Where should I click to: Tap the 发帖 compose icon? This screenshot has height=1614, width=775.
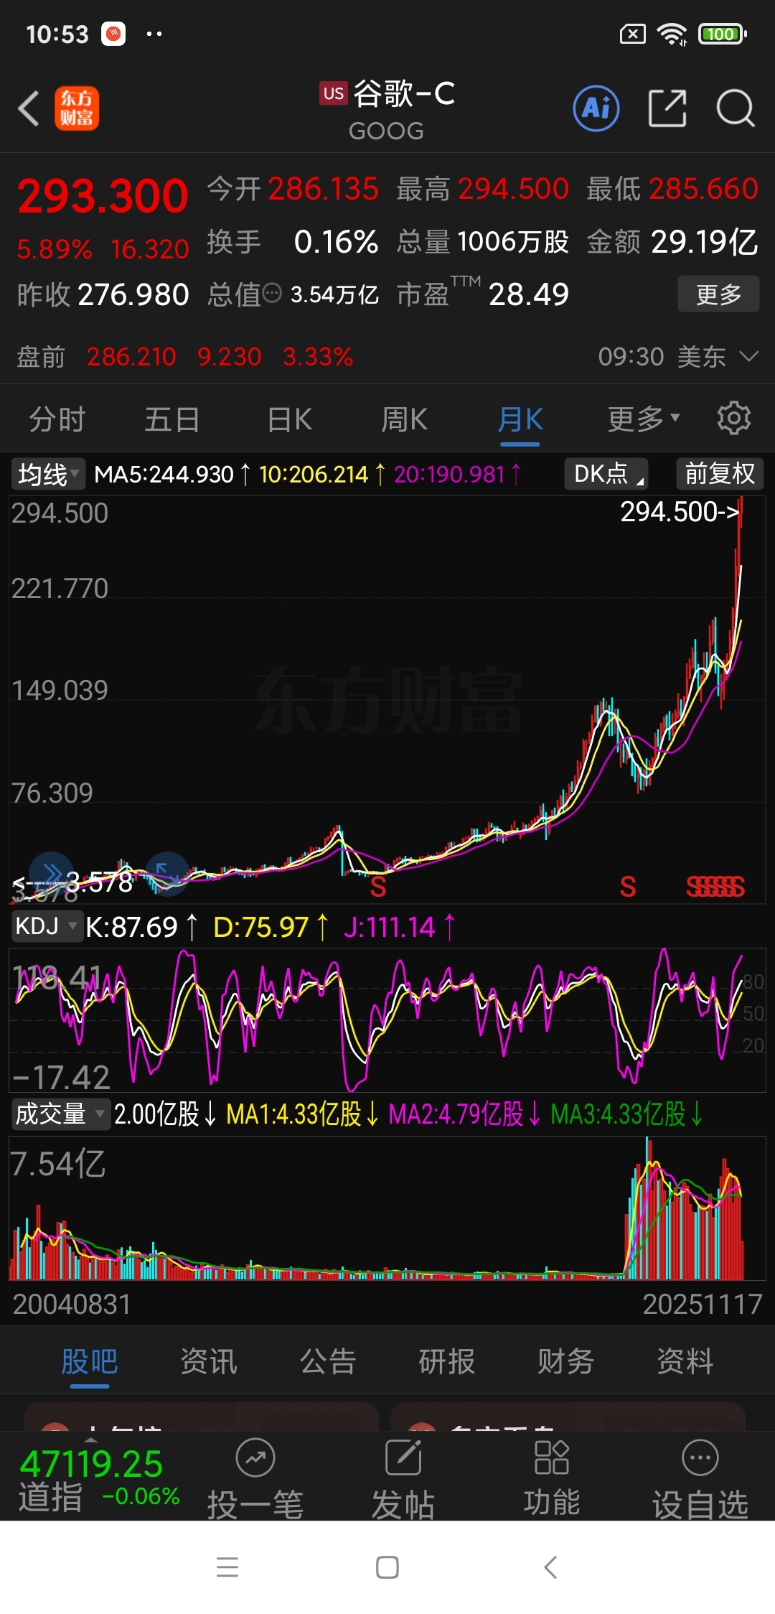pos(403,1458)
